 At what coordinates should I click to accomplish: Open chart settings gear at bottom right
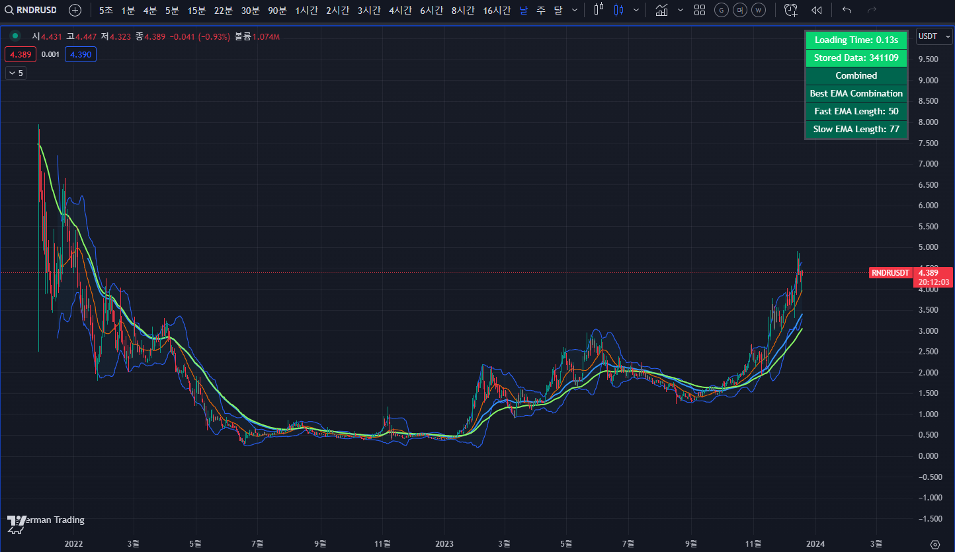click(934, 544)
